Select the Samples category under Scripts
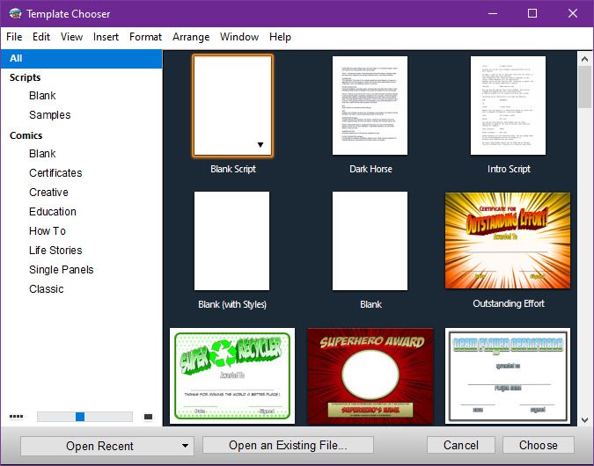The image size is (594, 466). [x=50, y=114]
